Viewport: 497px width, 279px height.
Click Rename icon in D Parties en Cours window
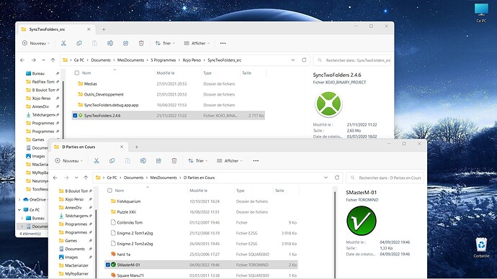143,160
